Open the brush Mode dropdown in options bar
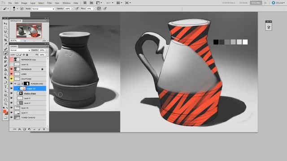Viewport: 287px width, 161px height. tap(43, 9)
